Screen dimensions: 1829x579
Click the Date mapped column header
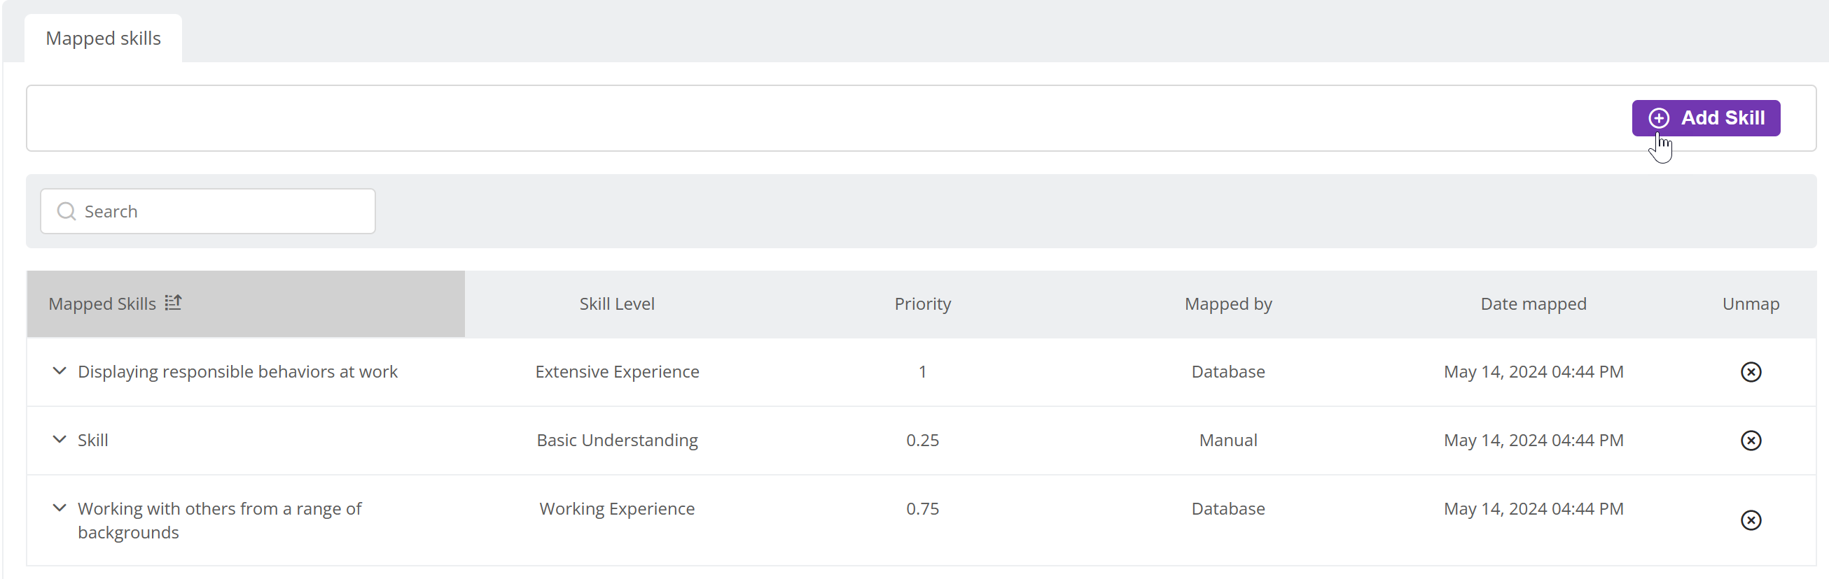1533,304
